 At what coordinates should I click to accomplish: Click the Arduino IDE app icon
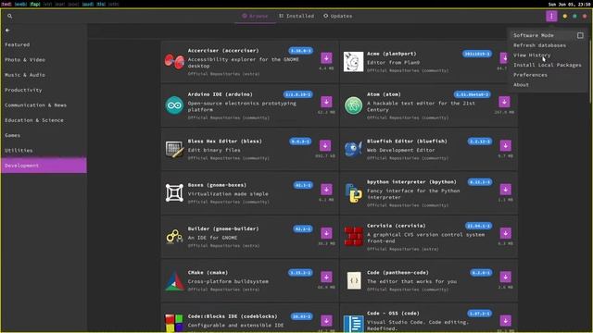[x=174, y=105]
